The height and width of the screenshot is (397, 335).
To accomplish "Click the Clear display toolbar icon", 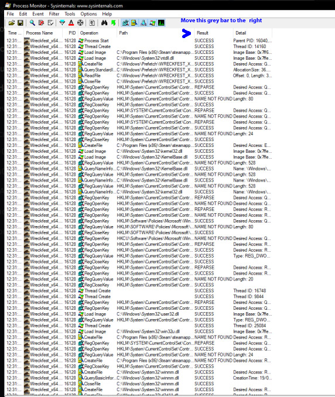I will point(50,23).
